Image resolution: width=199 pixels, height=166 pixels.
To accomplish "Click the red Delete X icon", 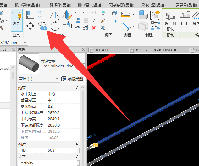I will 94,28.
